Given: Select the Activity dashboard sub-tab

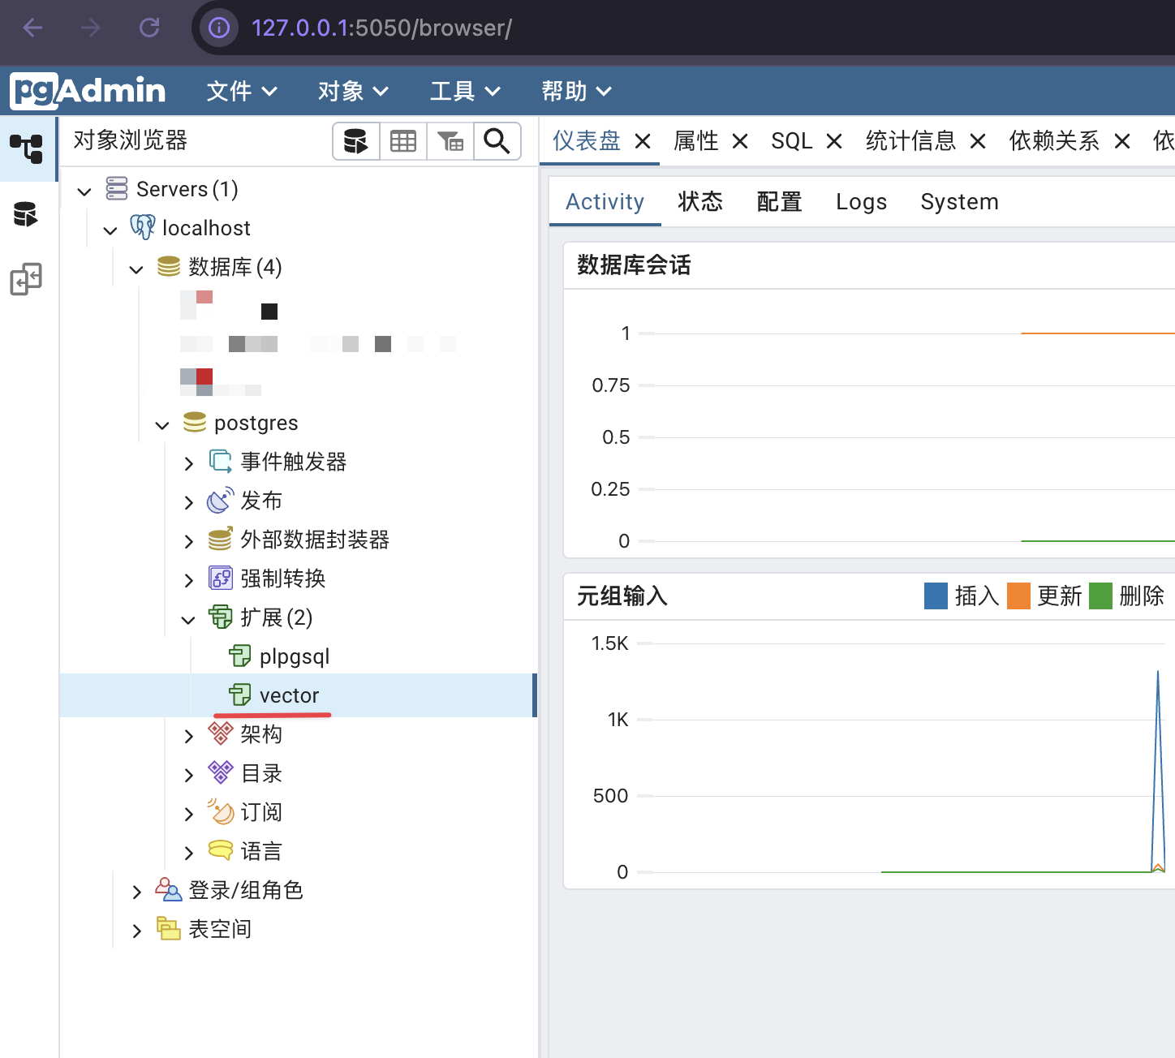Looking at the screenshot, I should (x=605, y=201).
